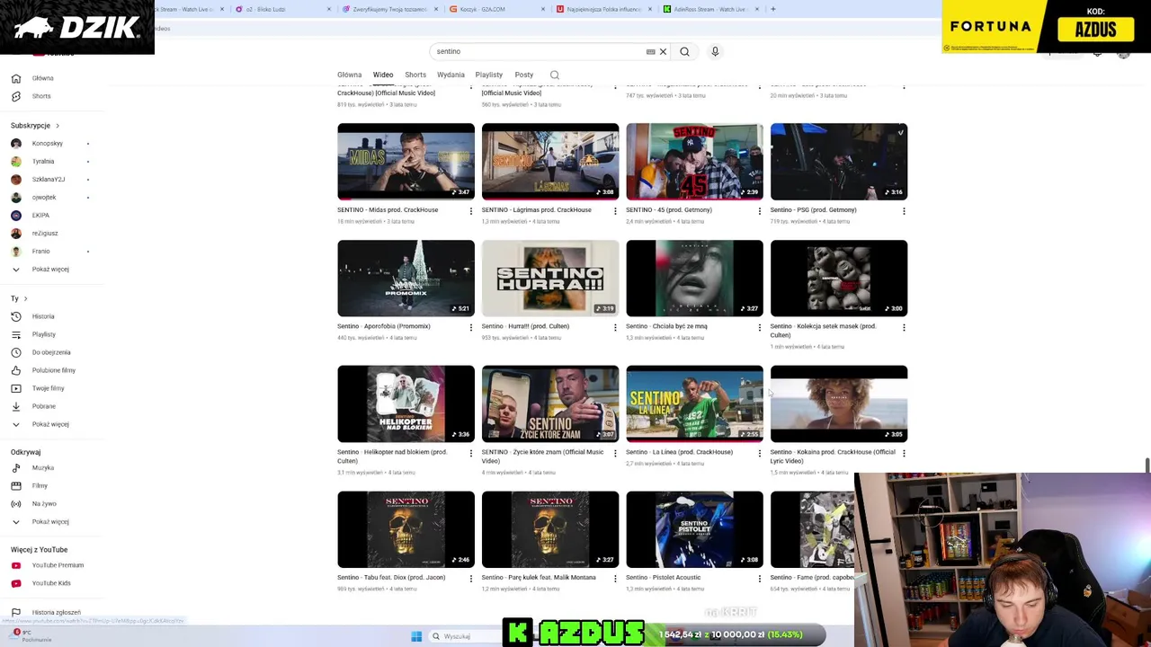Click the magnifier search button
Screen dimensions: 1151x647
[x=684, y=51]
